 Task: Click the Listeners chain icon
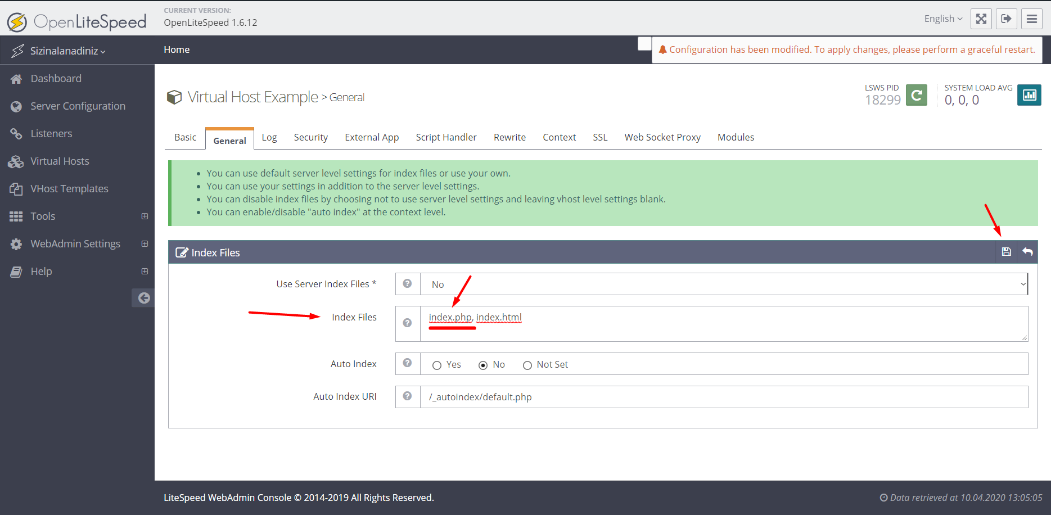point(16,134)
